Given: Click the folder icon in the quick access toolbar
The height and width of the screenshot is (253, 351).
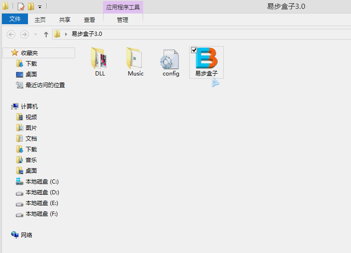Looking at the screenshot, I should [x=6, y=6].
